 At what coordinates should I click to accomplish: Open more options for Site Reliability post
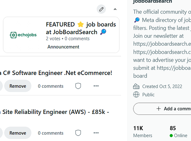click(x=96, y=133)
